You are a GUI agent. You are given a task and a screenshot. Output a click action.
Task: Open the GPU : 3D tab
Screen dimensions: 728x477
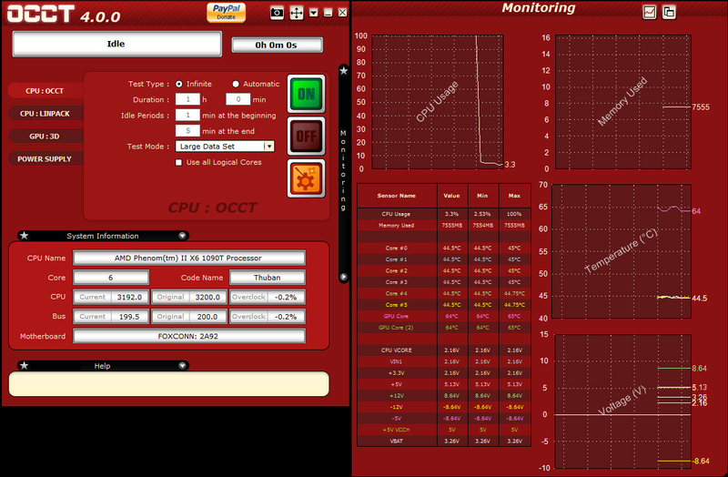coord(45,136)
